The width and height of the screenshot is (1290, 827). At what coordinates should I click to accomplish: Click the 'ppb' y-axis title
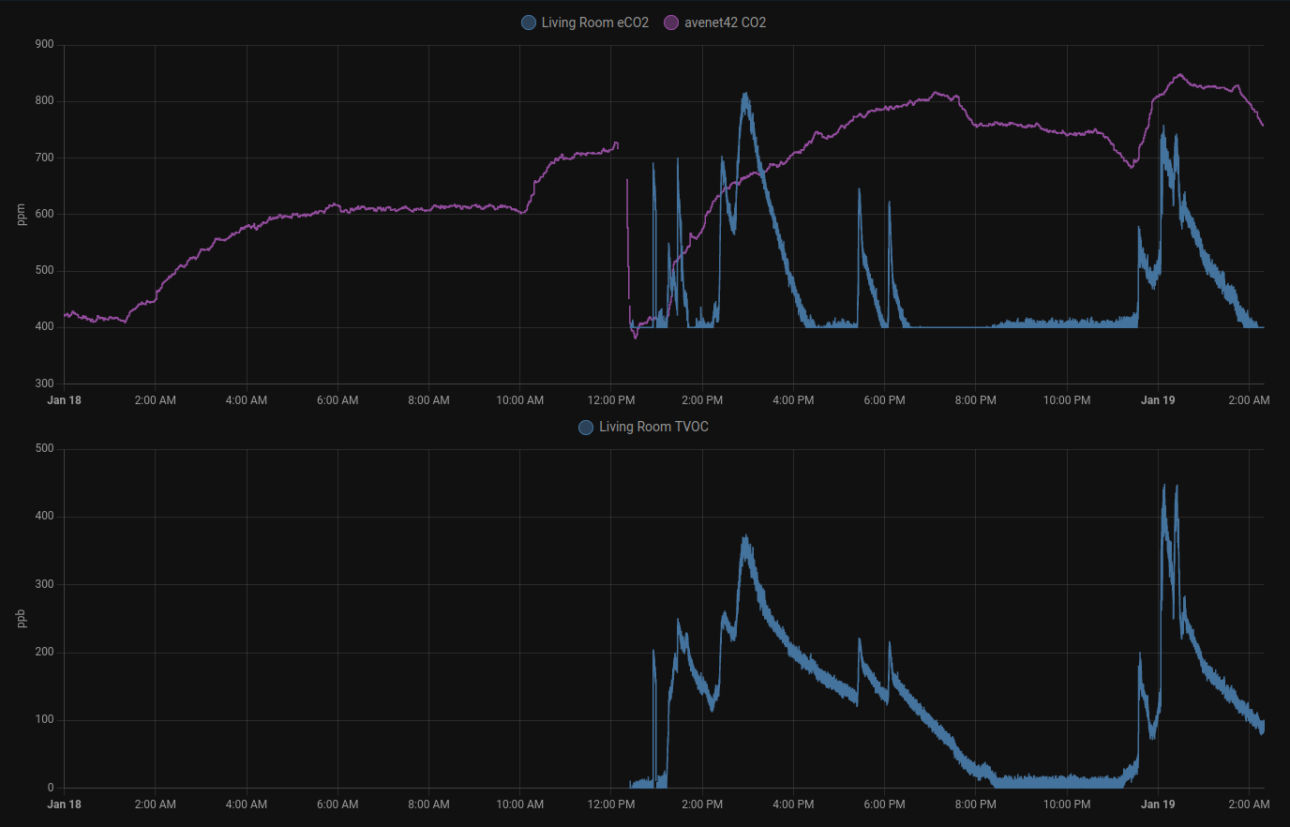[x=22, y=619]
